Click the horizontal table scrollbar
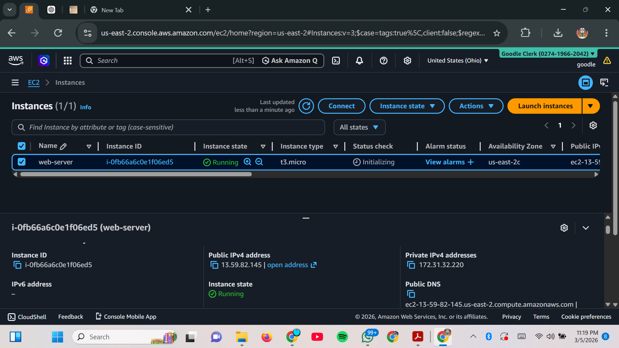This screenshot has height=348, width=619. coord(136,174)
